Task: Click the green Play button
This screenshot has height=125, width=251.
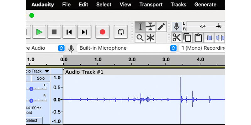Action: click(39, 32)
